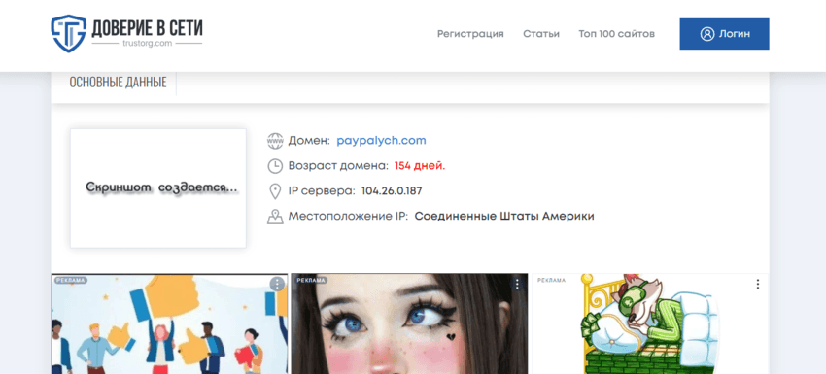The height and width of the screenshot is (374, 826).
Task: Click the Доверие в сети site title
Action: 147,28
